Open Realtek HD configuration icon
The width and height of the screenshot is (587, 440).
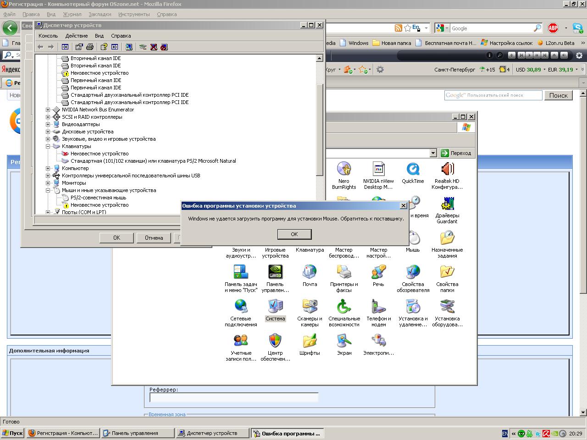447,169
